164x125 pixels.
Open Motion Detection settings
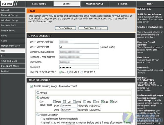(13, 46)
